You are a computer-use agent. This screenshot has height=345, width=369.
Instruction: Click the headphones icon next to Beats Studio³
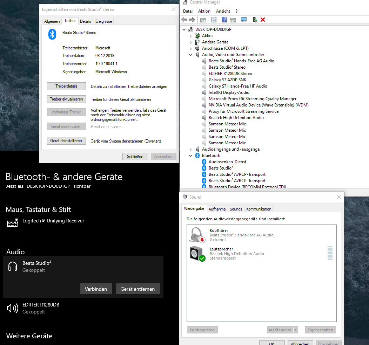pyautogui.click(x=13, y=267)
